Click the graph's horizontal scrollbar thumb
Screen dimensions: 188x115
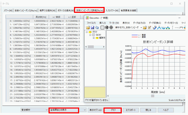(x=153, y=96)
